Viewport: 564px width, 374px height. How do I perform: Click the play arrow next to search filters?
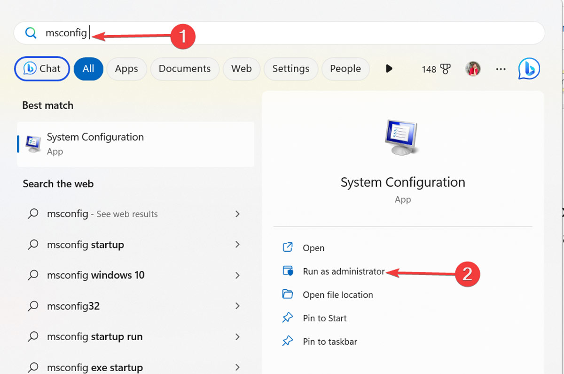tap(389, 69)
